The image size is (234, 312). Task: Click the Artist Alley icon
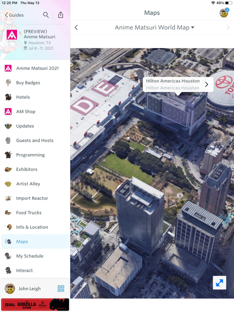click(8, 184)
